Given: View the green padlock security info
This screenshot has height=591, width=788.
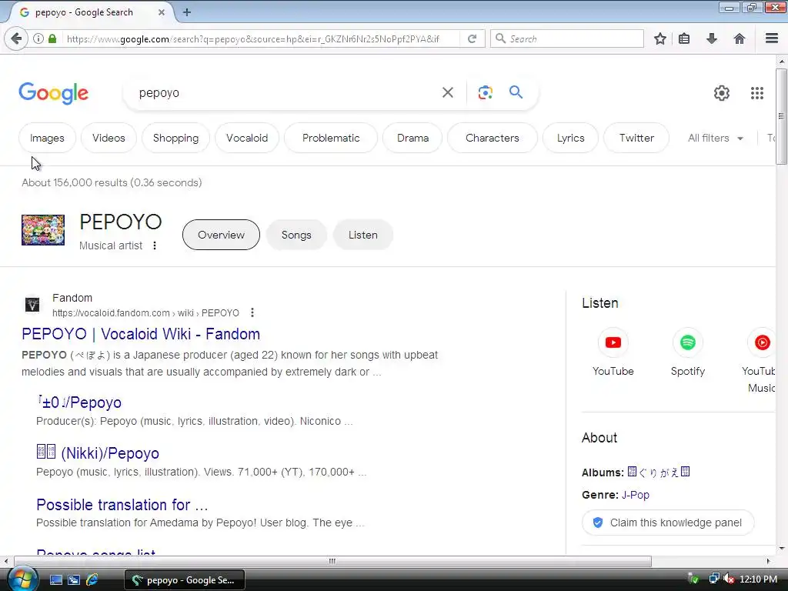Looking at the screenshot, I should click(x=52, y=38).
